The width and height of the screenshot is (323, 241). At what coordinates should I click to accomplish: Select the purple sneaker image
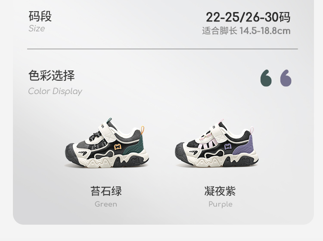click(217, 143)
